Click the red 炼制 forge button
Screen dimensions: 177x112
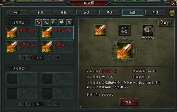129,102
